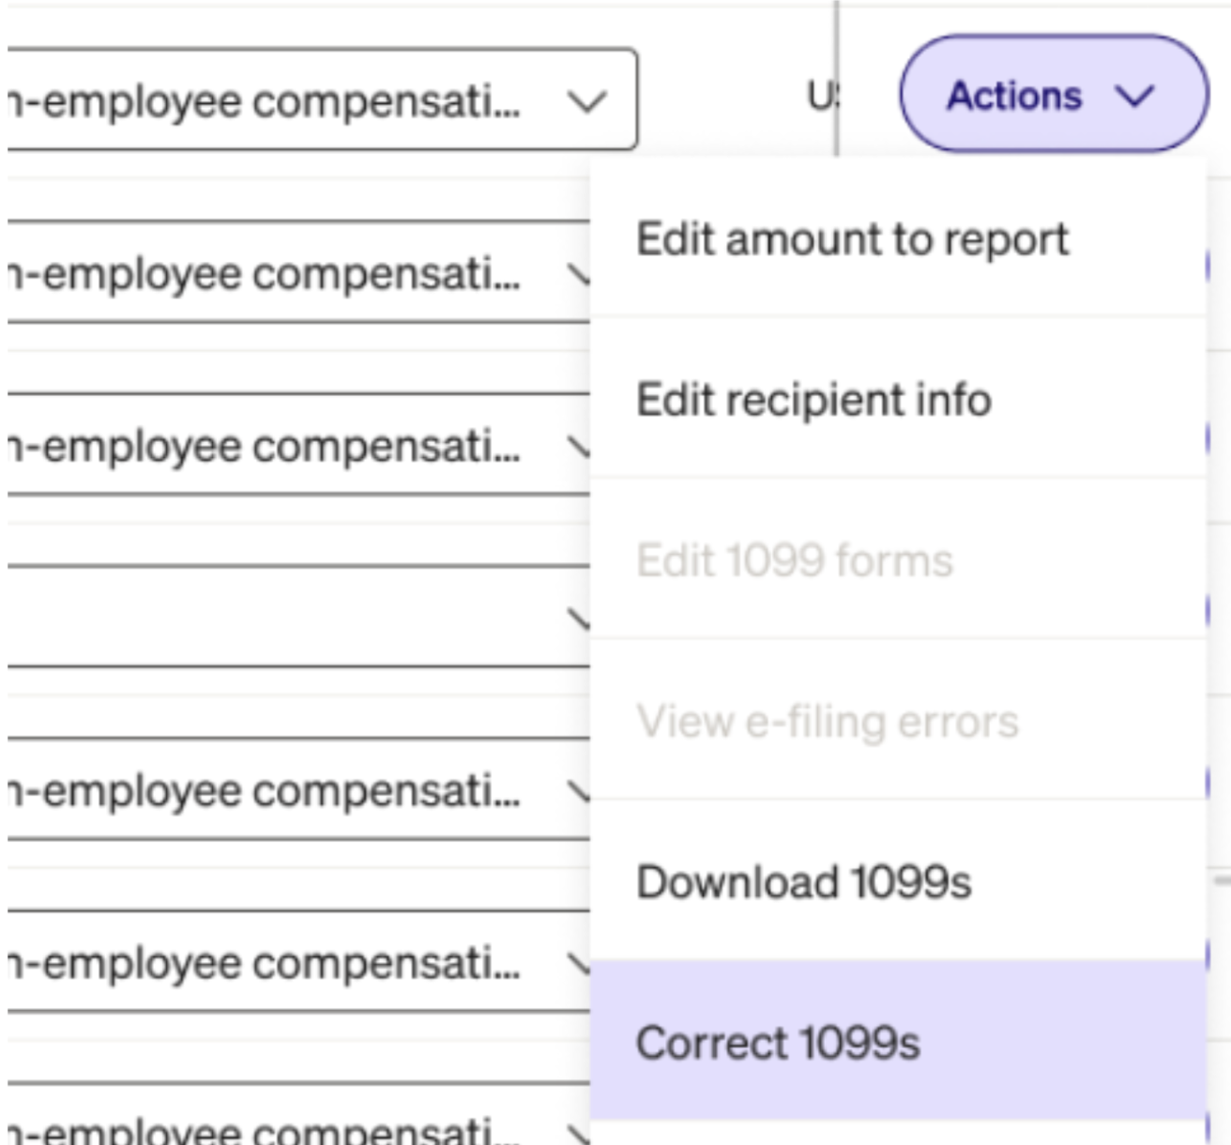Click the chevron arrow on the top outlined dropdown

click(x=587, y=100)
